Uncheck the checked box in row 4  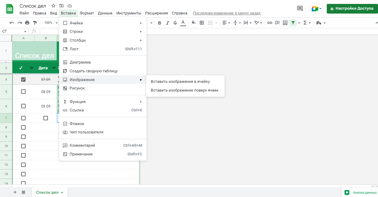pos(23,80)
